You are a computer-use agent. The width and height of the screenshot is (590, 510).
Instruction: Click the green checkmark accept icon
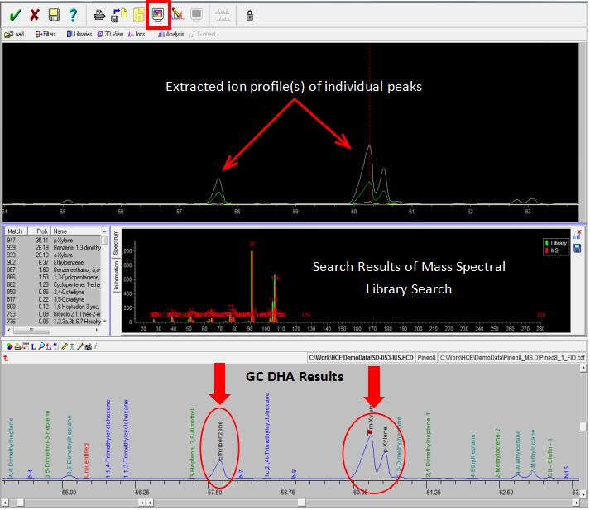[x=15, y=14]
